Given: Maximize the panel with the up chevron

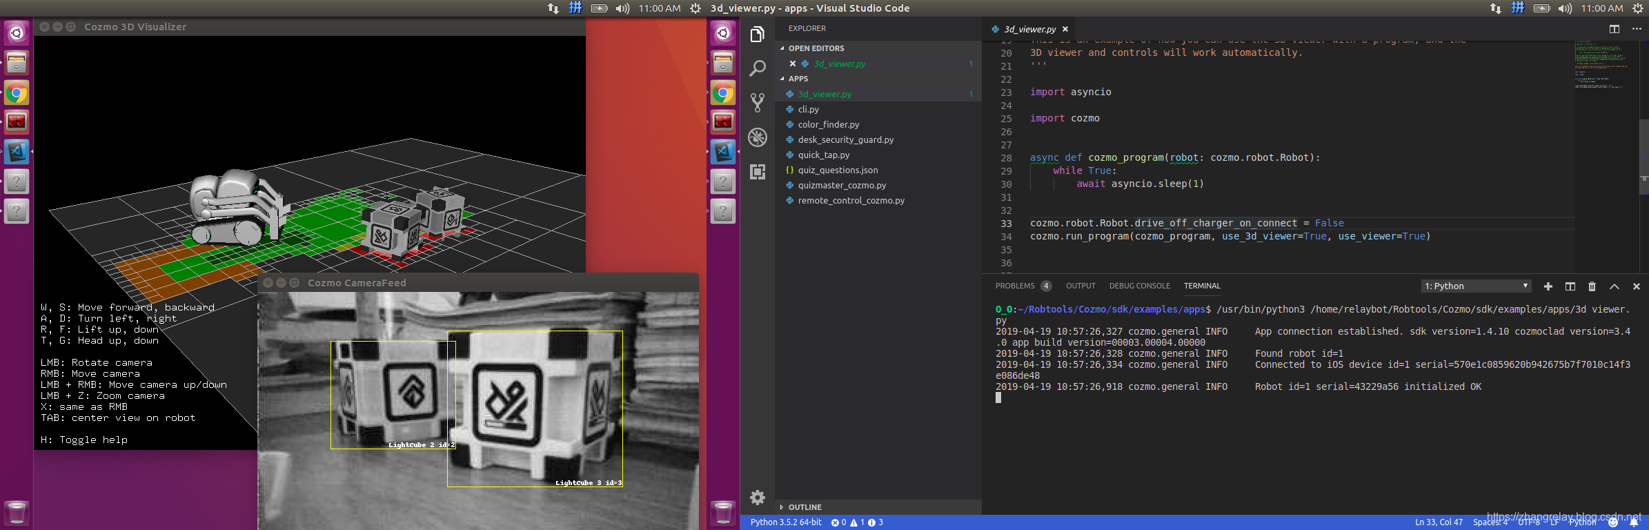Looking at the screenshot, I should point(1615,286).
